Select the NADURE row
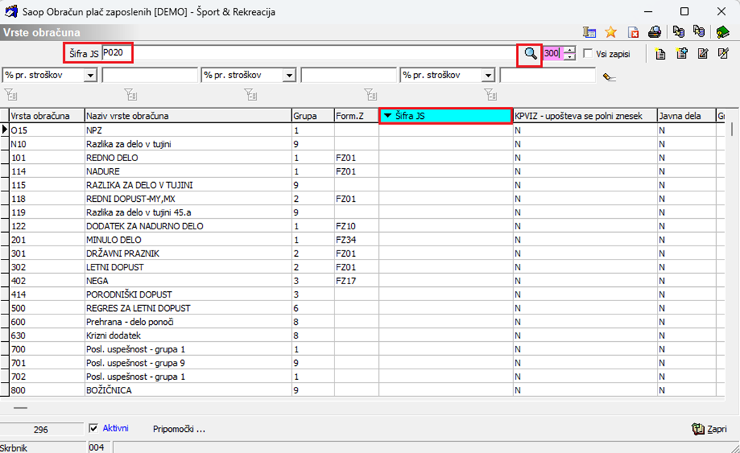The image size is (740, 453). coord(363,171)
